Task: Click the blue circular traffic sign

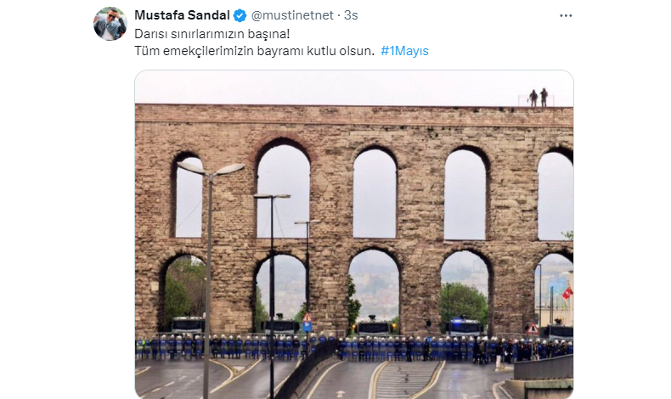Action: pyautogui.click(x=307, y=327)
